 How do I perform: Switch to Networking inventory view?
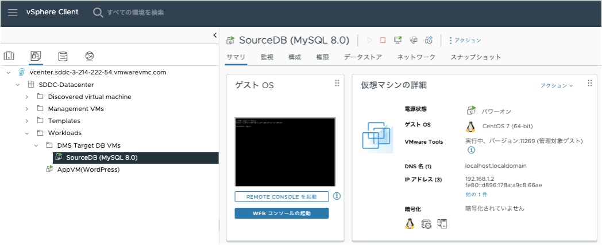click(90, 56)
